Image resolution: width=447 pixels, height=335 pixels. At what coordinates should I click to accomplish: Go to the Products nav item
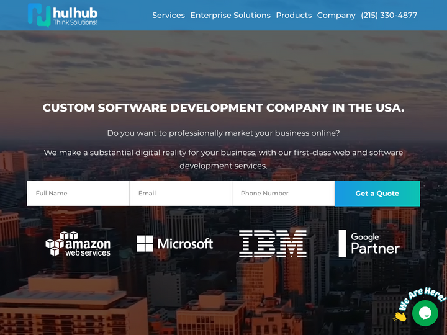coord(294,15)
